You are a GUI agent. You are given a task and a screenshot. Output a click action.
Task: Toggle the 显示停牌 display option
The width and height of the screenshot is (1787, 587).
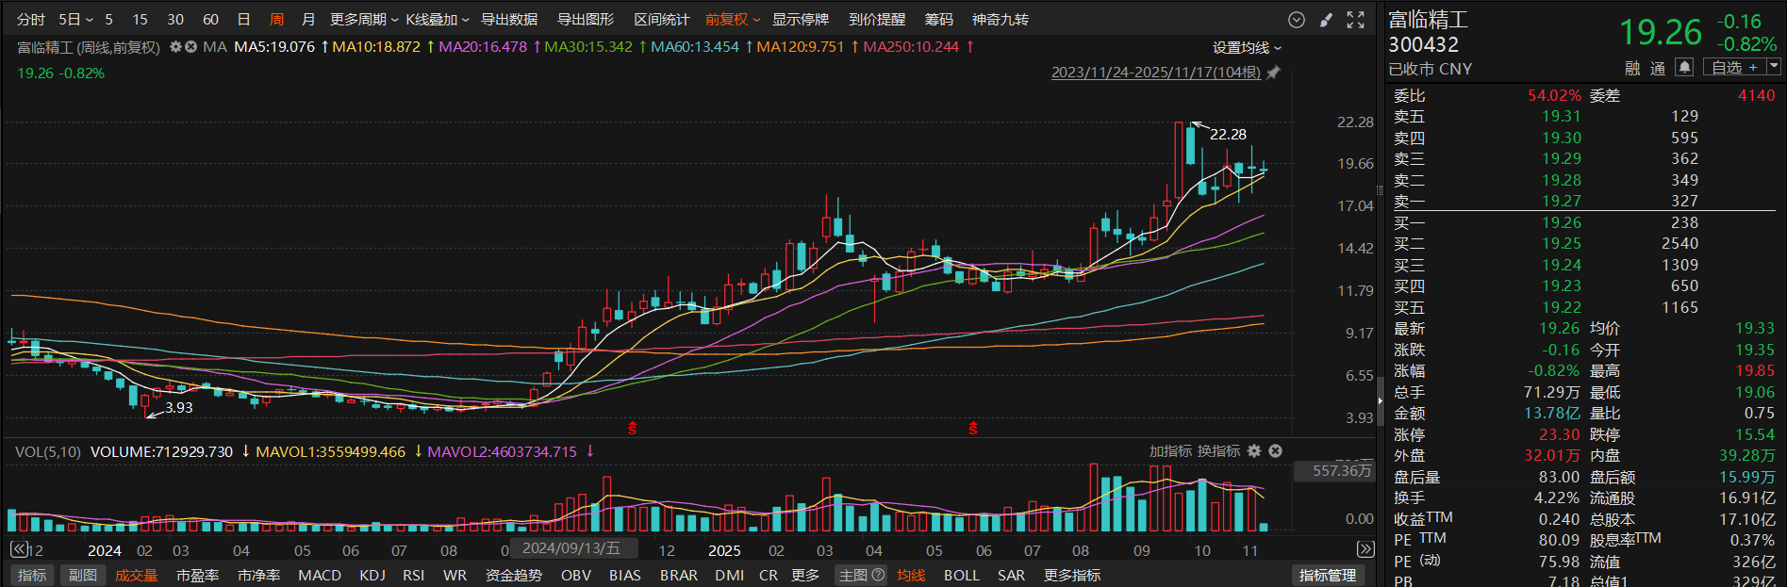pyautogui.click(x=800, y=20)
